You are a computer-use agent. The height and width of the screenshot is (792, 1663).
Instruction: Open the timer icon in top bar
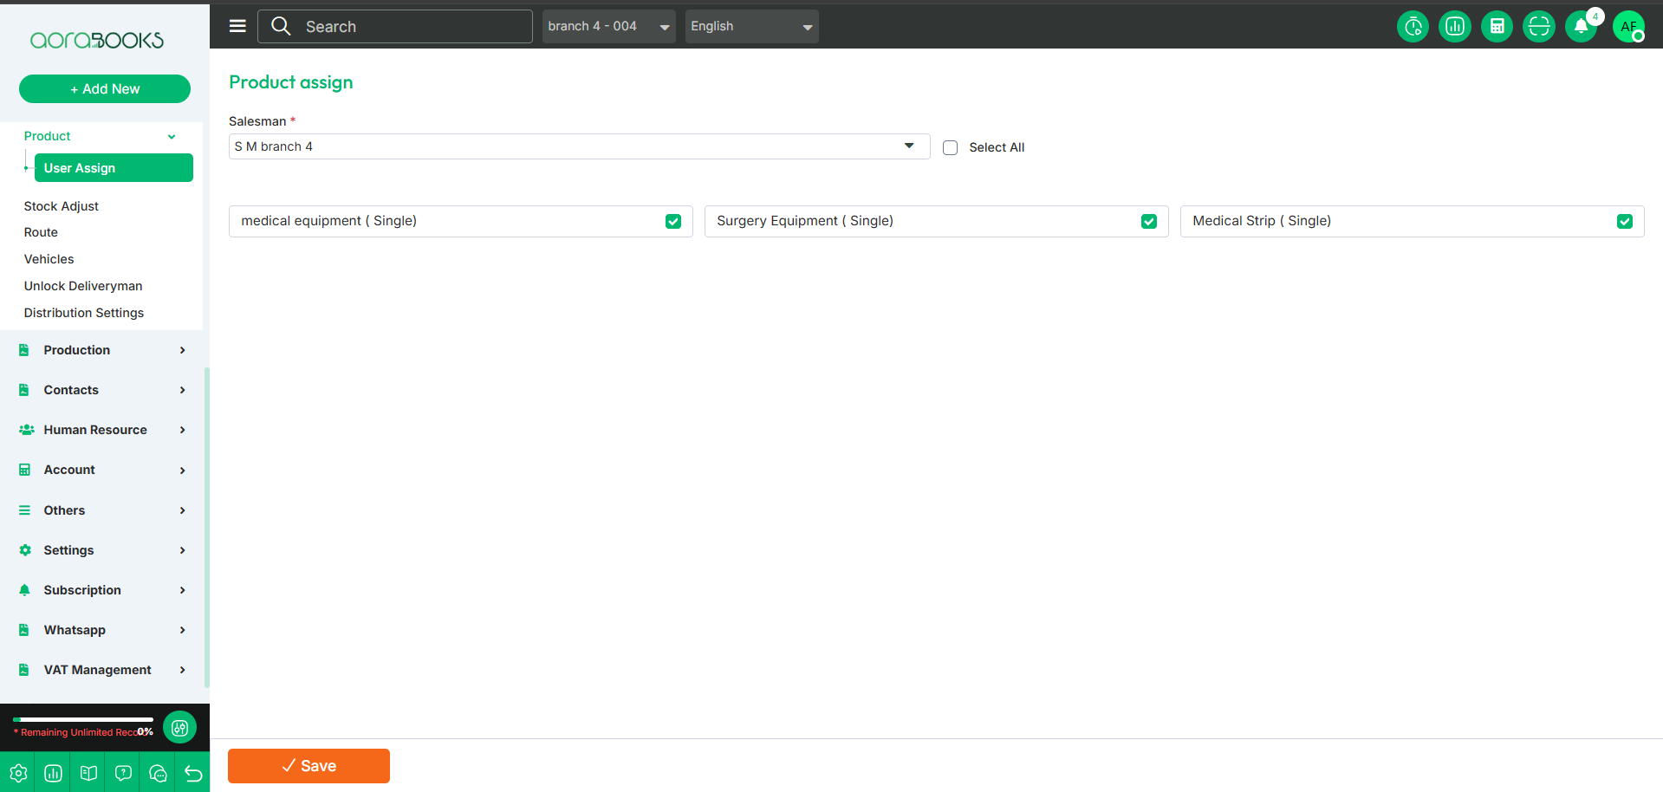(1413, 27)
